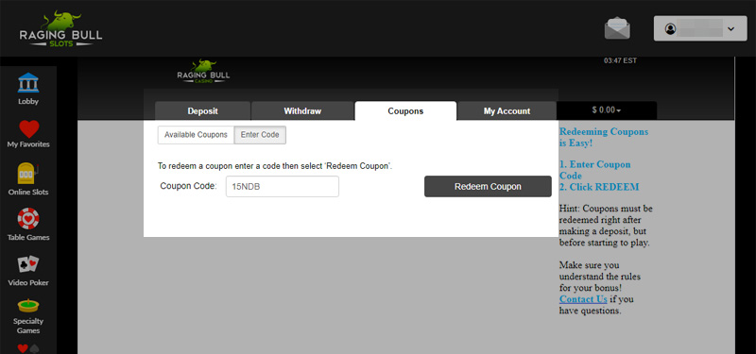The width and height of the screenshot is (756, 354).
Task: Open the messages envelope icon
Action: (617, 28)
